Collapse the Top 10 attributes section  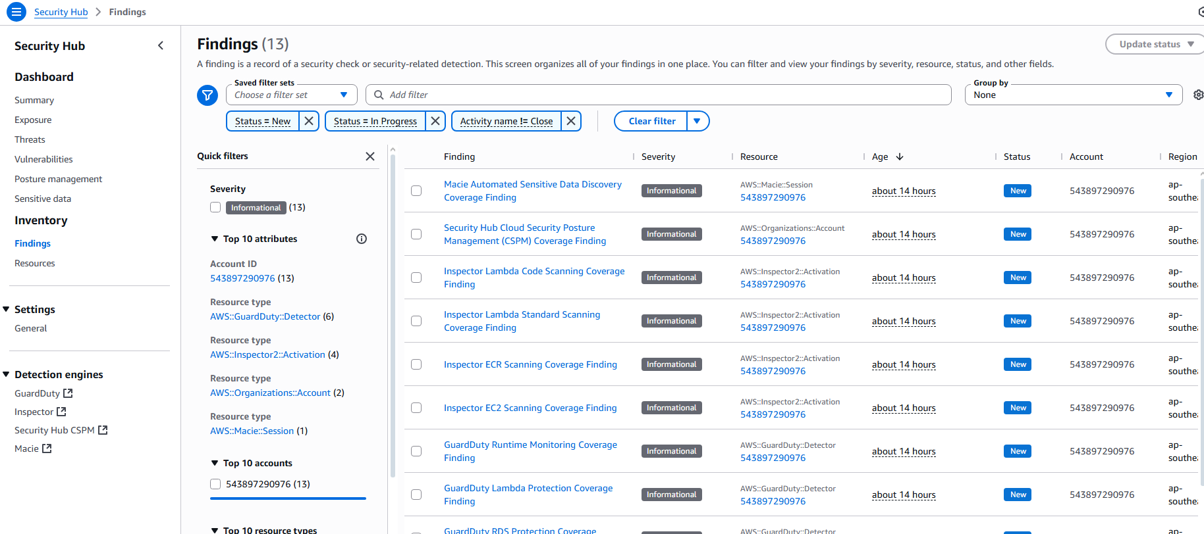point(215,239)
